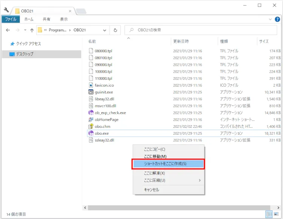The image size is (283, 219).
Task: Open the ファイル ribbon tab
Action: (x=11, y=19)
